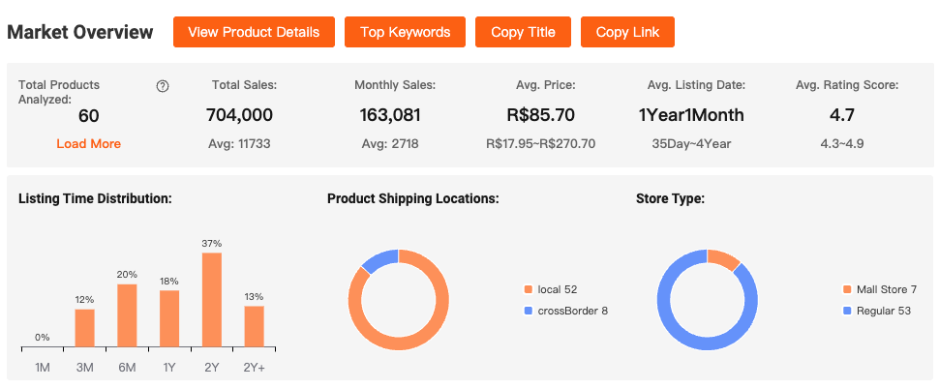The width and height of the screenshot is (939, 388).
Task: Click the Monthly Sales value 163,081
Action: pyautogui.click(x=390, y=115)
